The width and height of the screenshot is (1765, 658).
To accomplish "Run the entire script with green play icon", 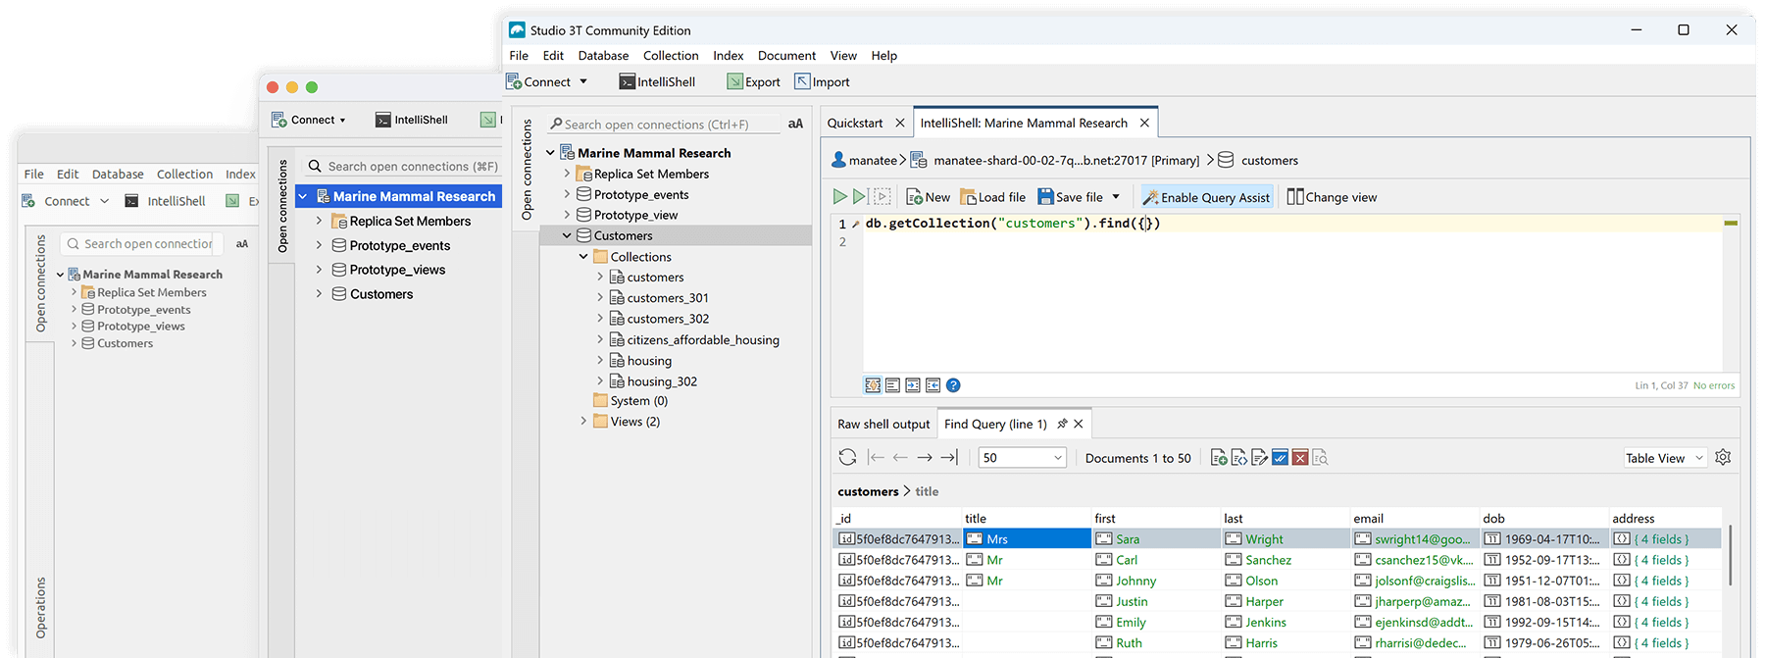I will coord(839,197).
